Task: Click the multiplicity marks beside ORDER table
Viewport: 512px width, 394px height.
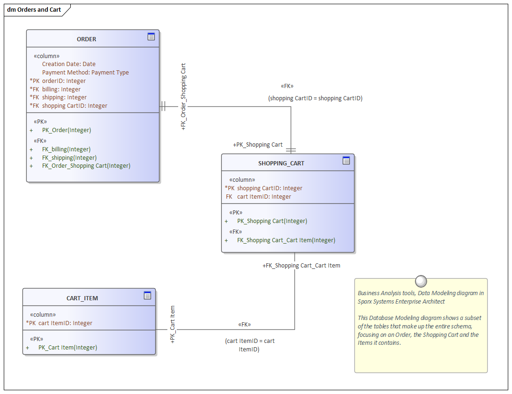Action: (x=164, y=106)
